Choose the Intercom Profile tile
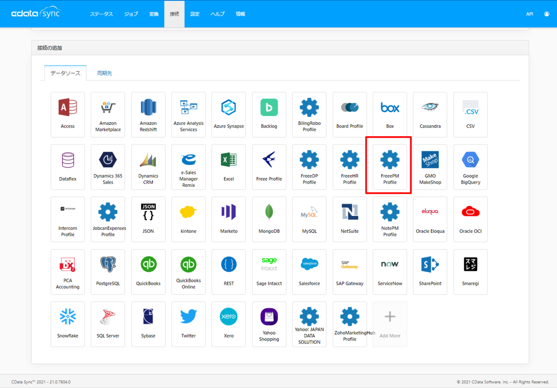557x388 pixels. (68, 219)
